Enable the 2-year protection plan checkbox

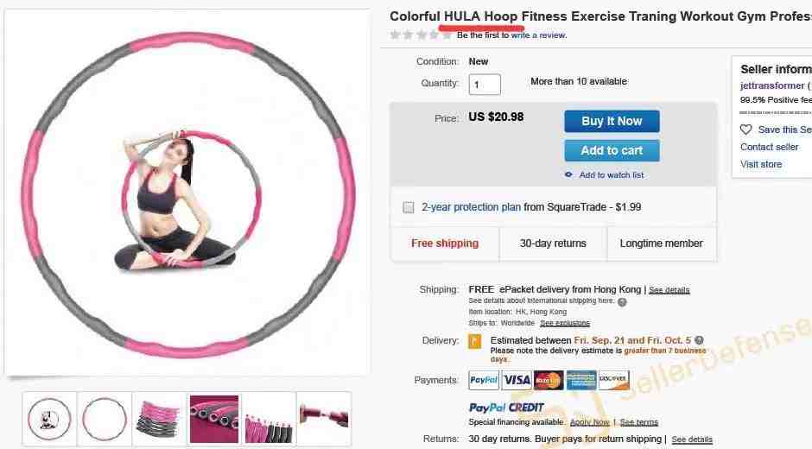408,208
